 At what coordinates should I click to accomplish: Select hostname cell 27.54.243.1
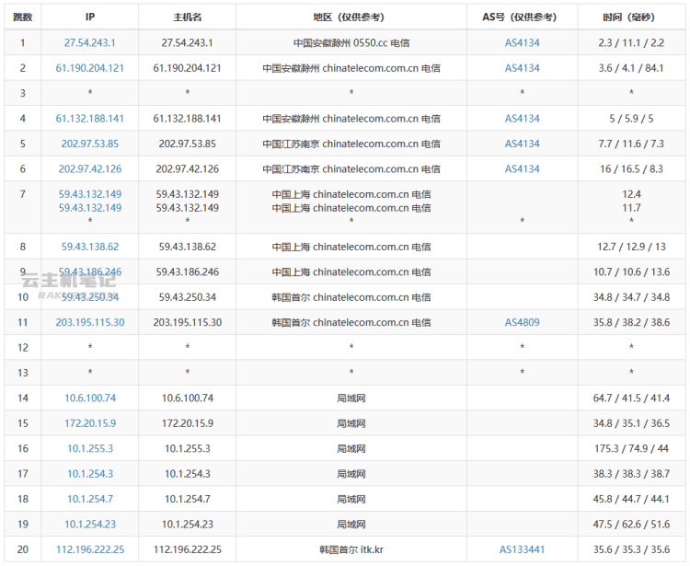pyautogui.click(x=187, y=42)
